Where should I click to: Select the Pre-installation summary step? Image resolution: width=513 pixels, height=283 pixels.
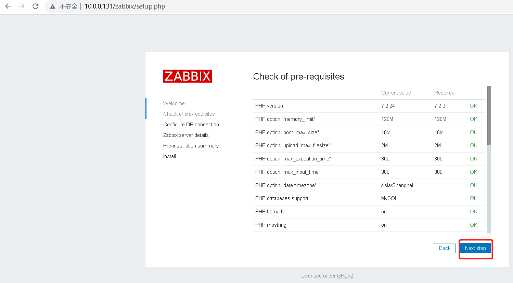[191, 146]
